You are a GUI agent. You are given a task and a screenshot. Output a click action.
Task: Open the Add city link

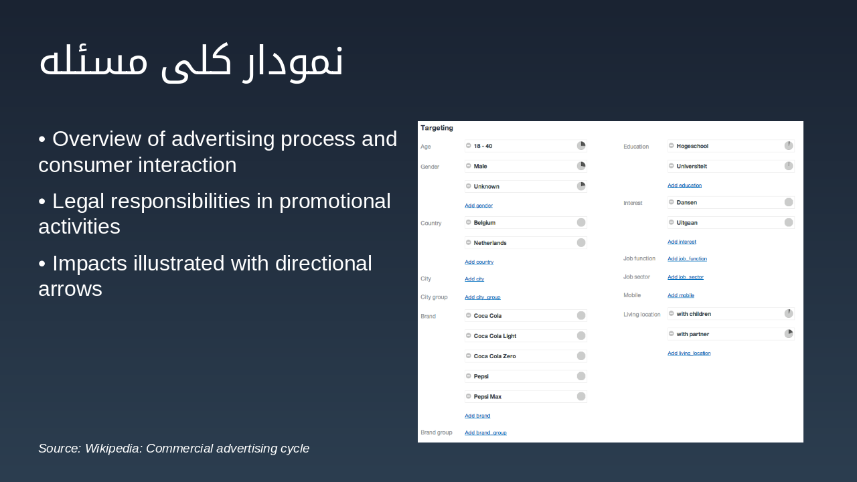(474, 278)
